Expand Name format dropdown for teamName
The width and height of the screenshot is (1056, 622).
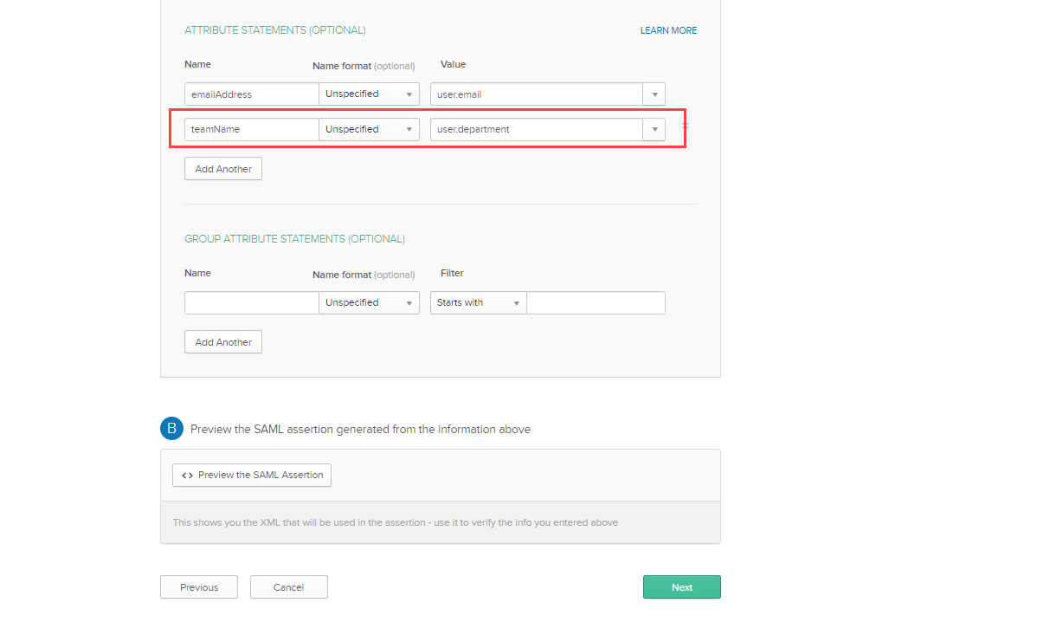[x=369, y=129]
